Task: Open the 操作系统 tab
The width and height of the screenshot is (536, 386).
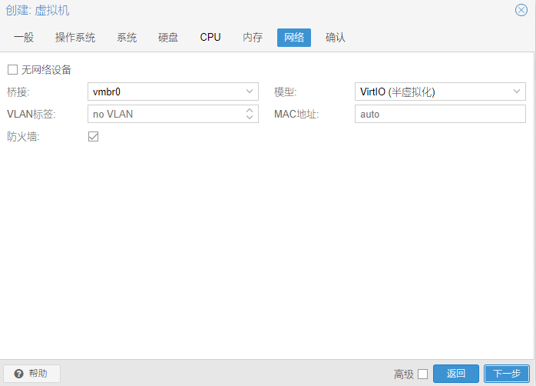Action: point(75,38)
